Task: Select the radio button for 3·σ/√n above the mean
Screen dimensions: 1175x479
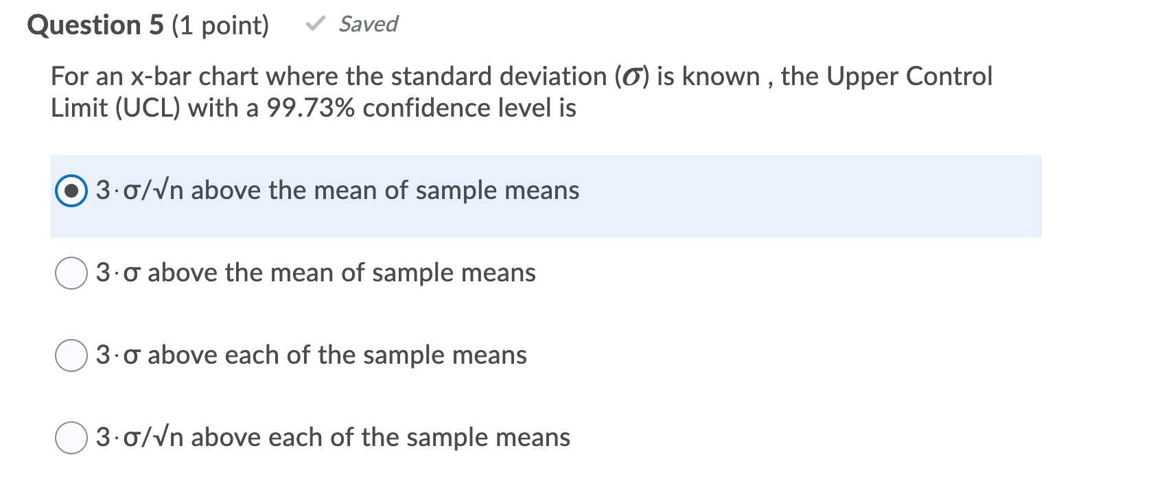Action: (71, 191)
